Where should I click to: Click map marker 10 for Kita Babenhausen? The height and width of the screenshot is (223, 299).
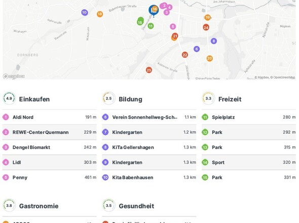tap(85, 13)
